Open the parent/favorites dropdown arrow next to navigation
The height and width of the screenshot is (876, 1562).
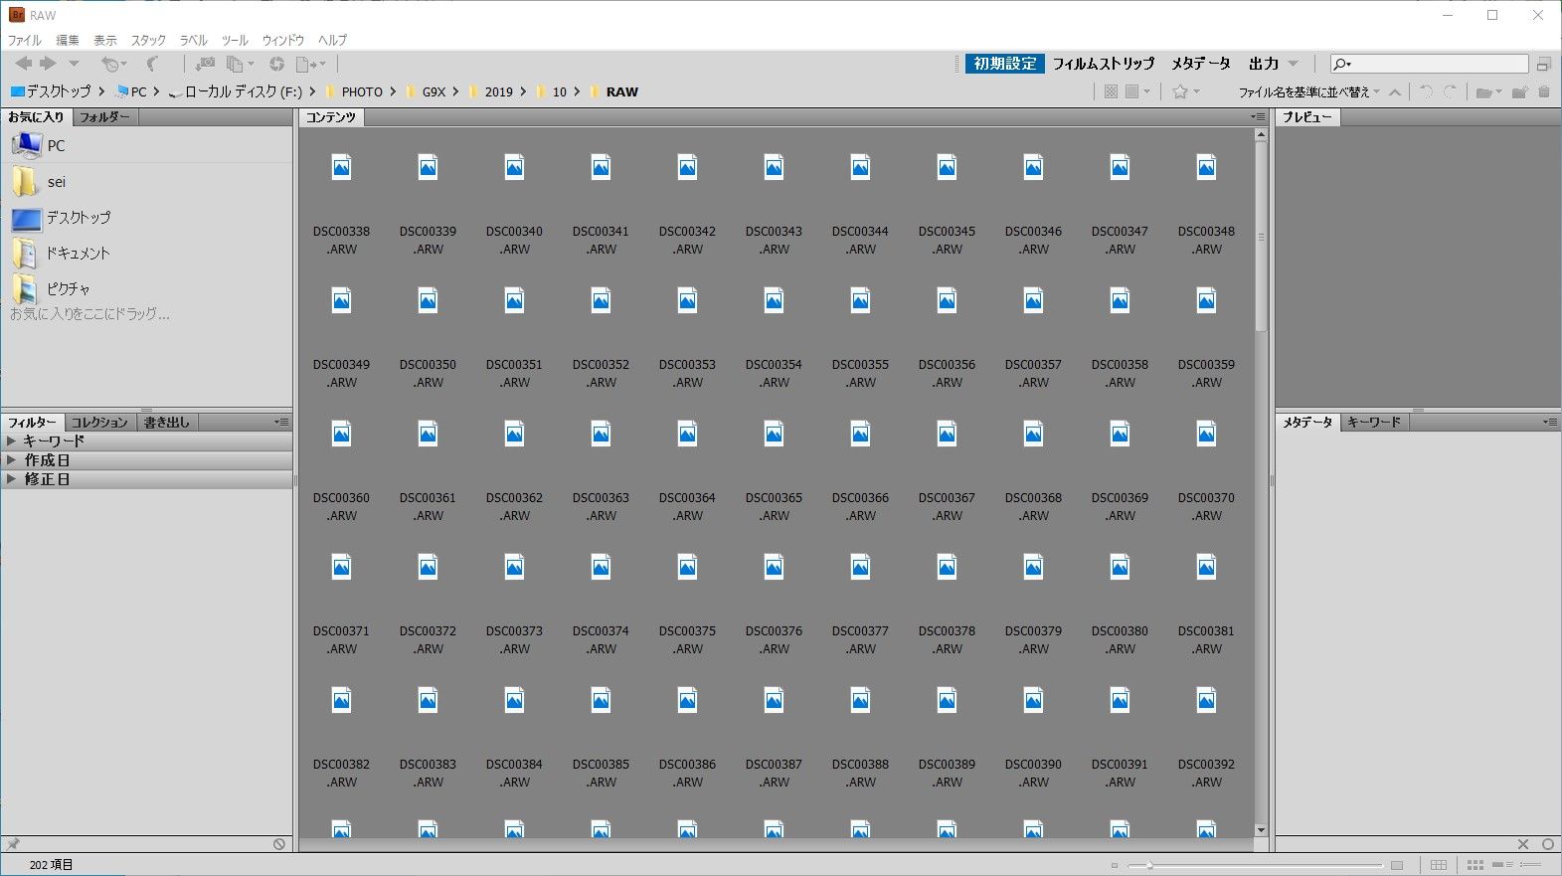click(x=74, y=64)
